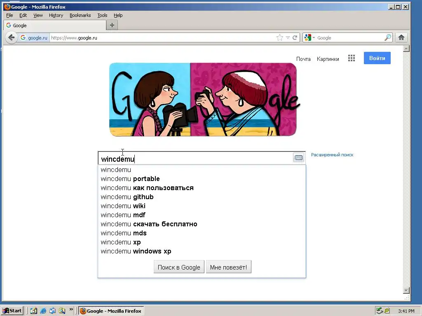Go back with the browser back arrow

coord(11,37)
